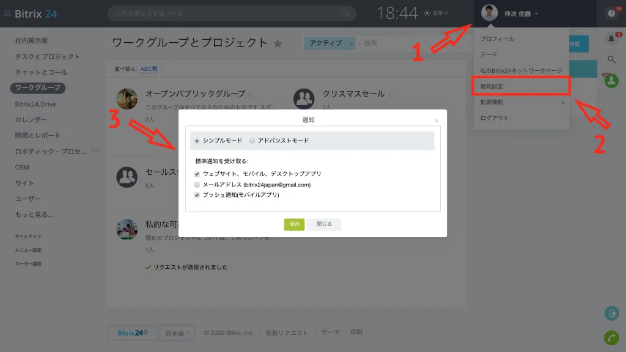Image resolution: width=626 pixels, height=352 pixels.
Task: Open ユーザー in left menu
Action: pos(28,199)
